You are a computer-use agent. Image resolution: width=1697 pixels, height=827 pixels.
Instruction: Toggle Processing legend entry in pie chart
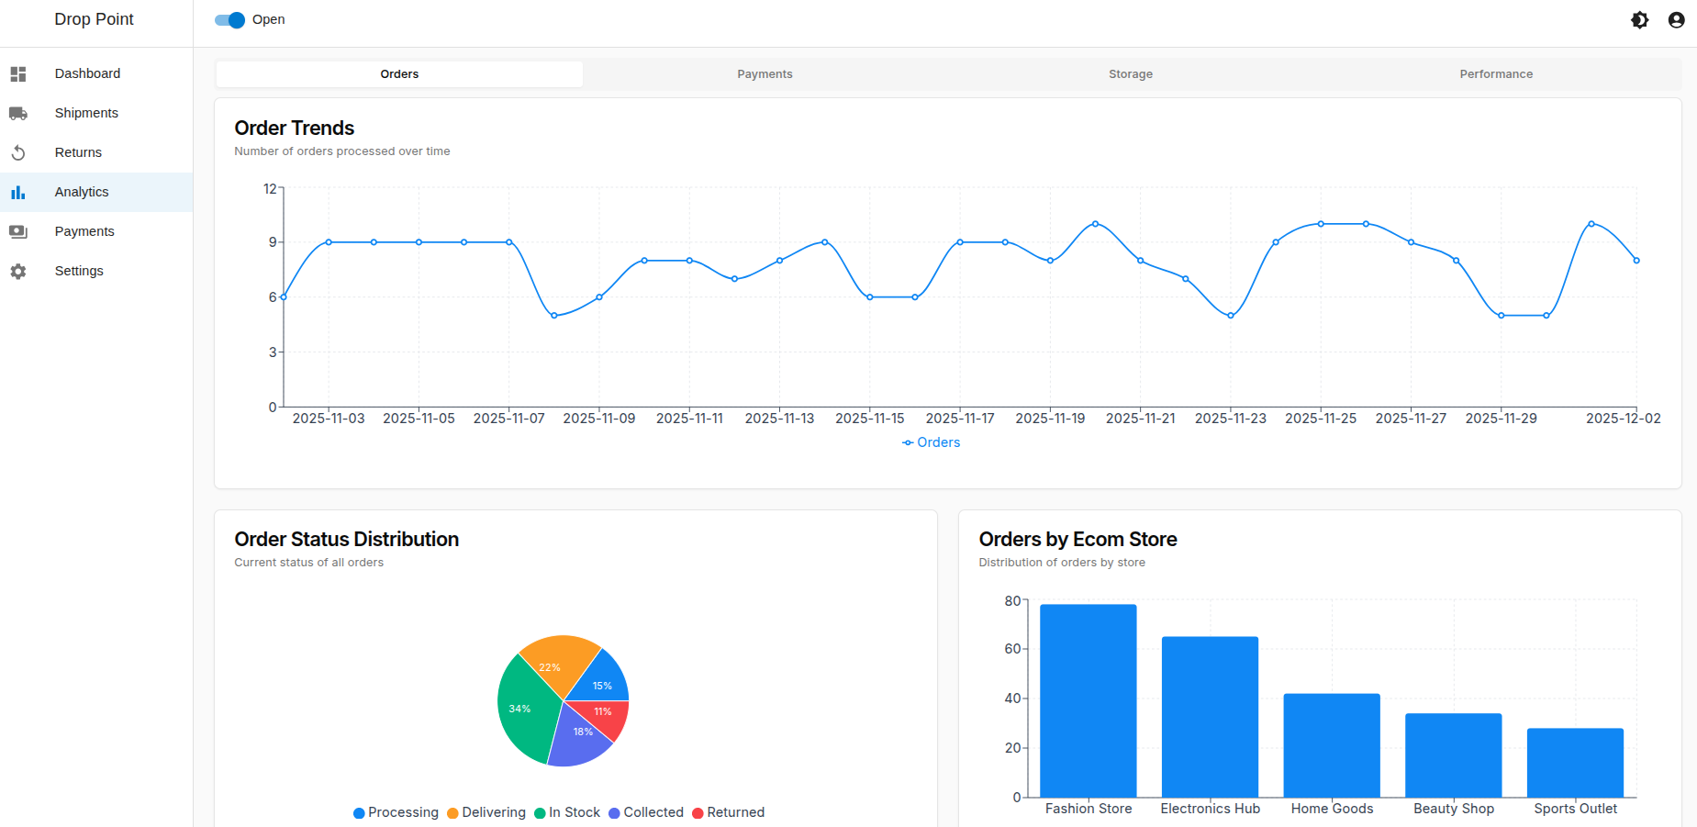pyautogui.click(x=396, y=812)
